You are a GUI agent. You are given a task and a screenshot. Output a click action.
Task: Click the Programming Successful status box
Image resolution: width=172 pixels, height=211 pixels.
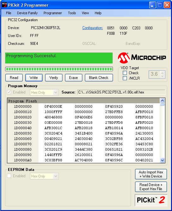pyautogui.click(x=59, y=58)
